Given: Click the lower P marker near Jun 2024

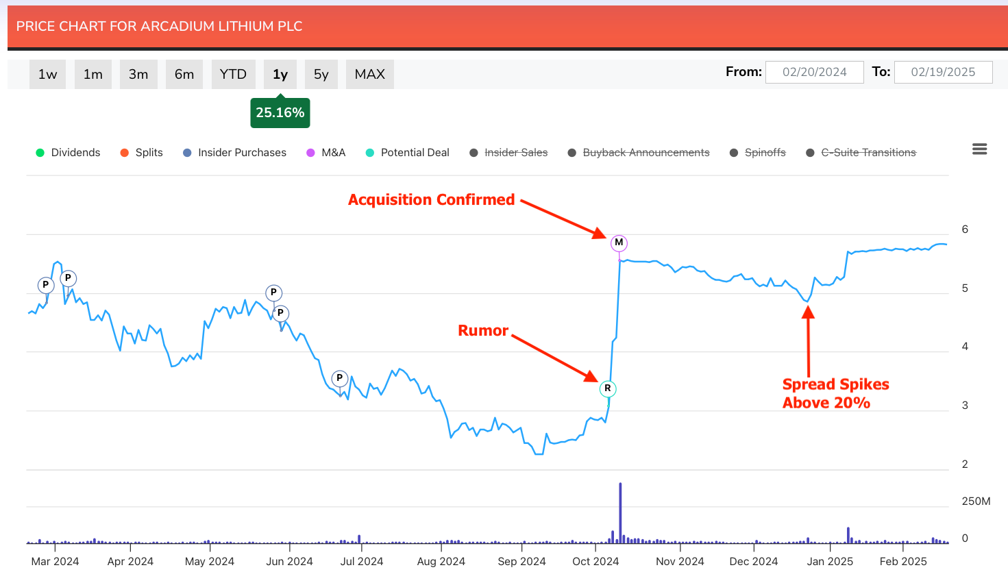Looking at the screenshot, I should pos(280,314).
